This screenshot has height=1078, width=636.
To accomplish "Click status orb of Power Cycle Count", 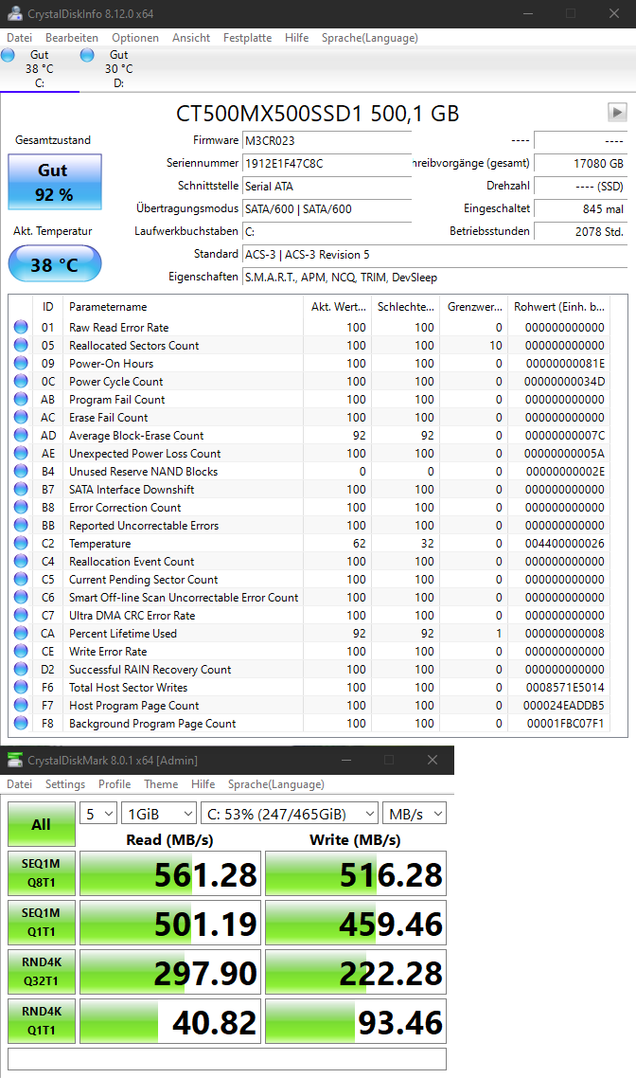I will coord(21,381).
